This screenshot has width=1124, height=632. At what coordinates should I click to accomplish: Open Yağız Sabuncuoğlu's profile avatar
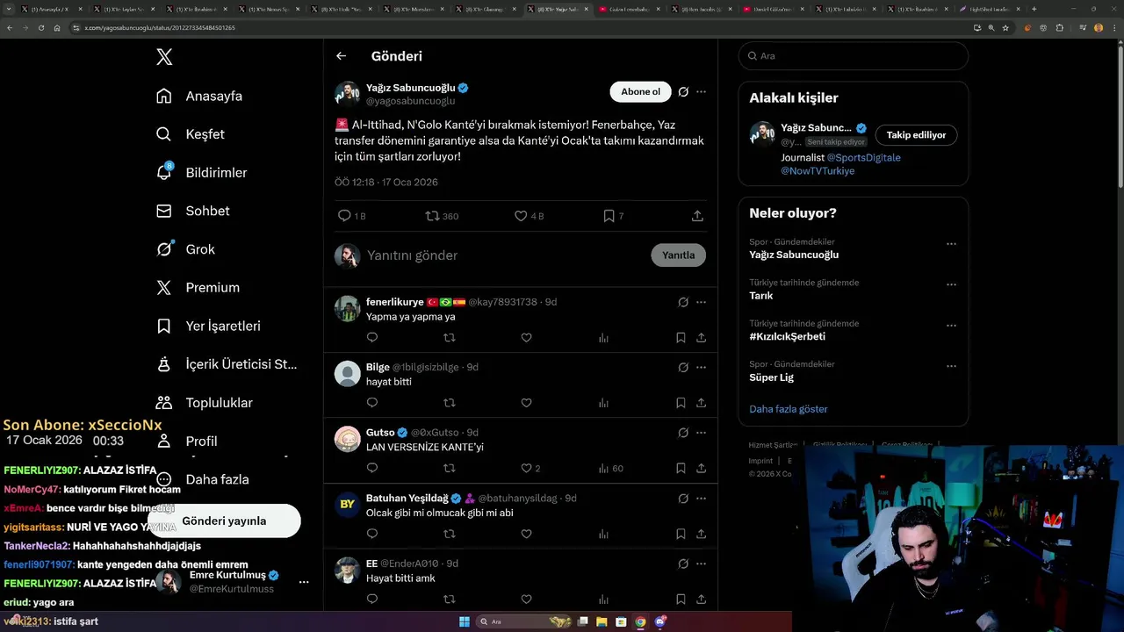point(348,94)
